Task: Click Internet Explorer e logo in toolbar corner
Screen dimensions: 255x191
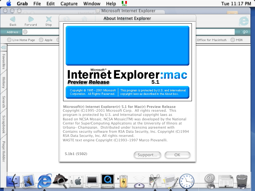Action: 244,21
